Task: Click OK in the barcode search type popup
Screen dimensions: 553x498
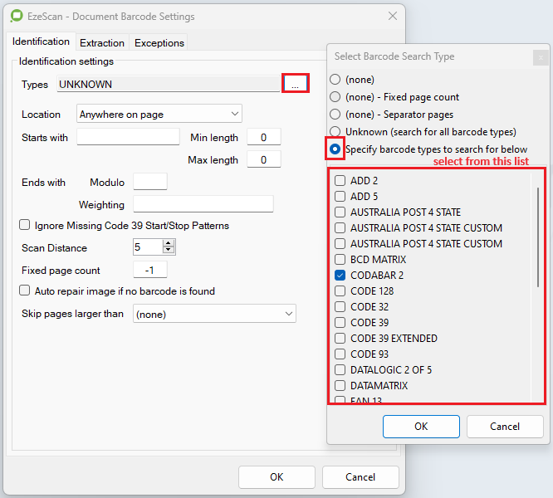Action: coord(421,427)
